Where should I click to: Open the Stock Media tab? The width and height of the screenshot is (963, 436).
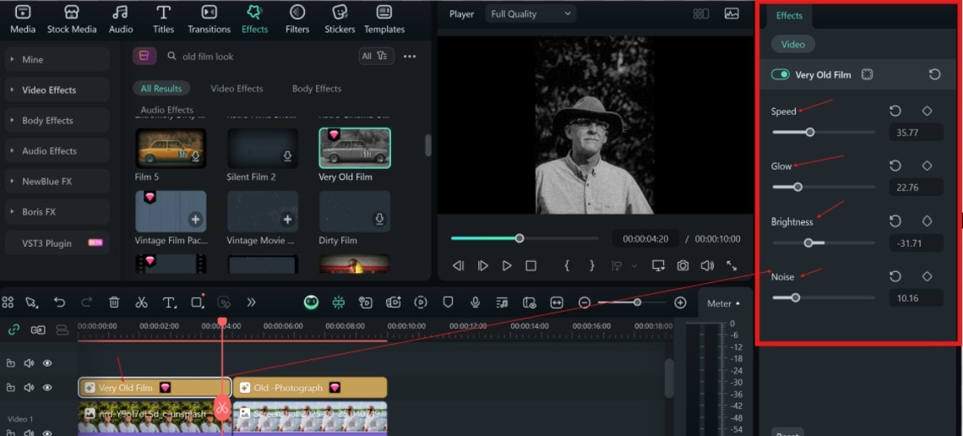[x=72, y=19]
